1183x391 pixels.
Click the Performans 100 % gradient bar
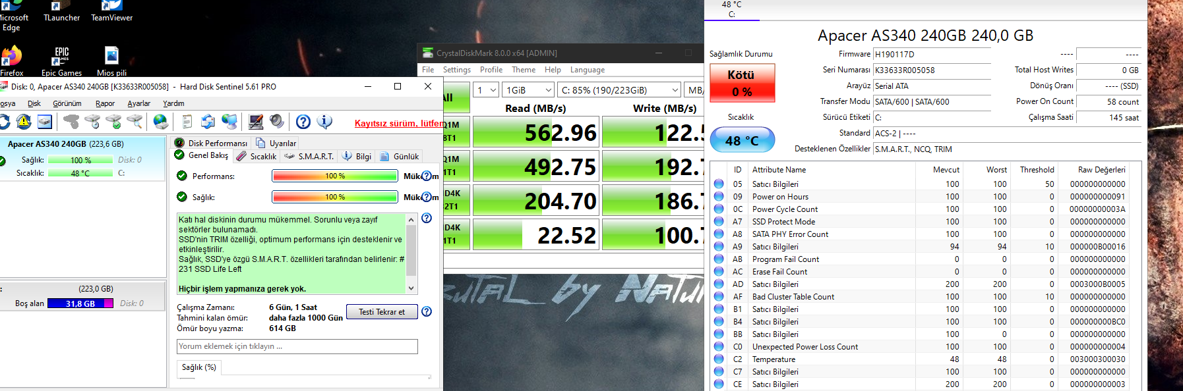[x=335, y=176]
